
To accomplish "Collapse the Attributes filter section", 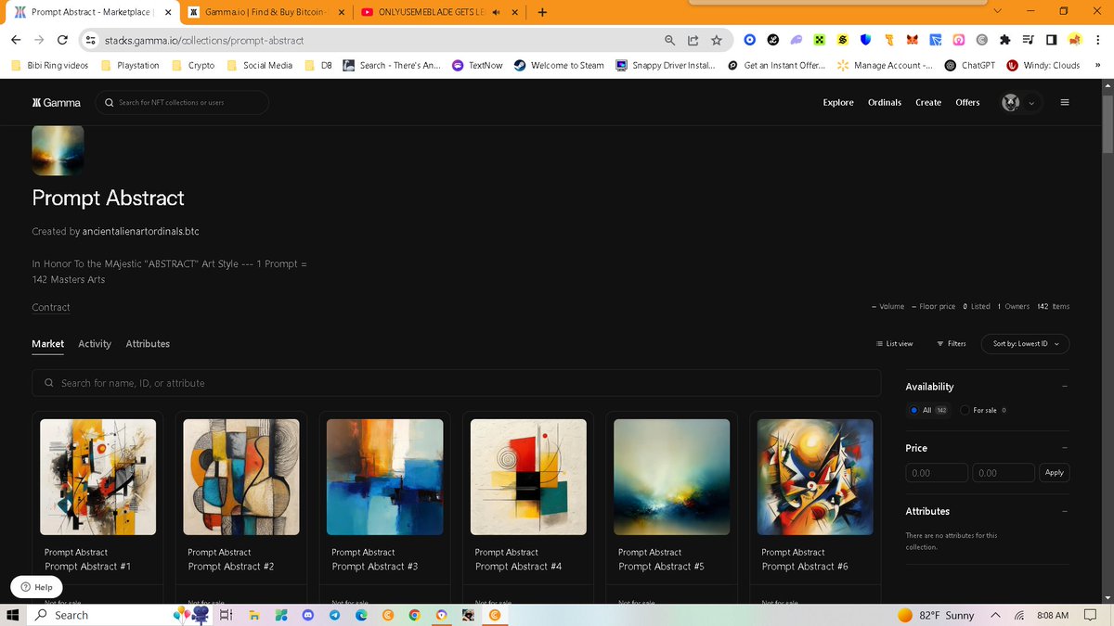I will [x=1065, y=511].
